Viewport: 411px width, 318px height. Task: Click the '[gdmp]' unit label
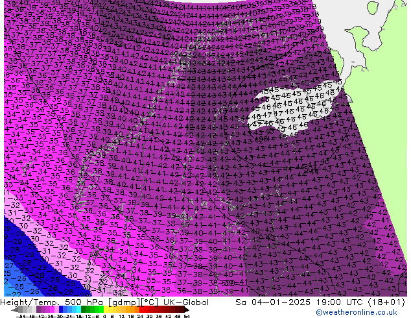[x=124, y=302]
